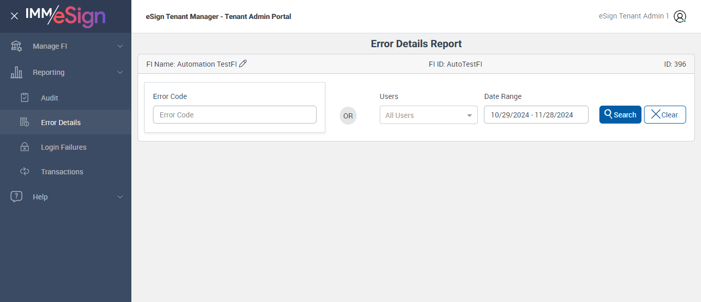
Task: Expand the Manage FI menu chevron
Action: [120, 46]
